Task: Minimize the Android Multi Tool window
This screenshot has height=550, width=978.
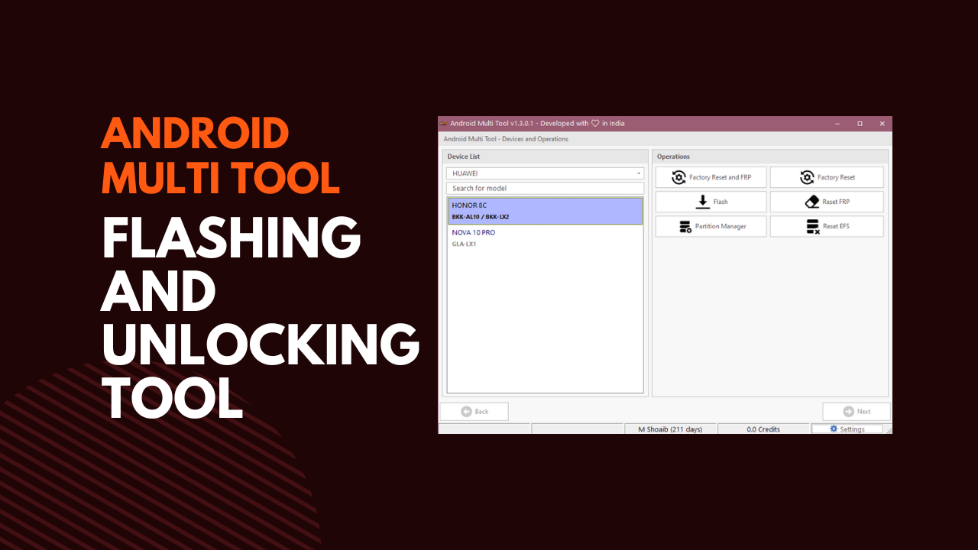Action: pos(837,123)
